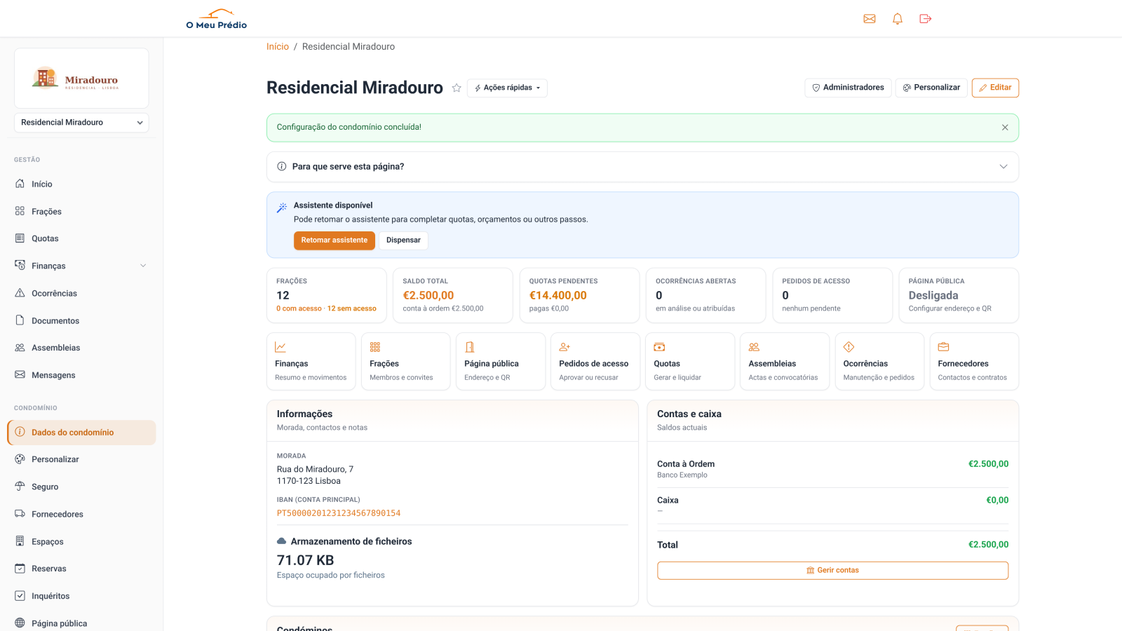Open the Fornecedores shortcut card
This screenshot has width=1122, height=631.
(974, 361)
